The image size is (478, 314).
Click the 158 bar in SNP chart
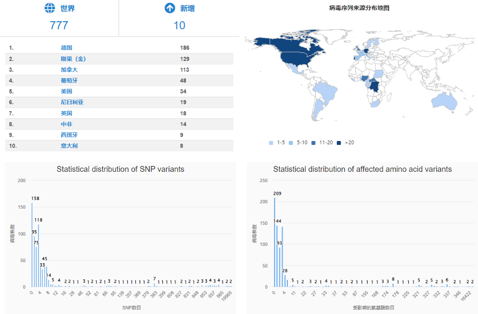[32, 244]
